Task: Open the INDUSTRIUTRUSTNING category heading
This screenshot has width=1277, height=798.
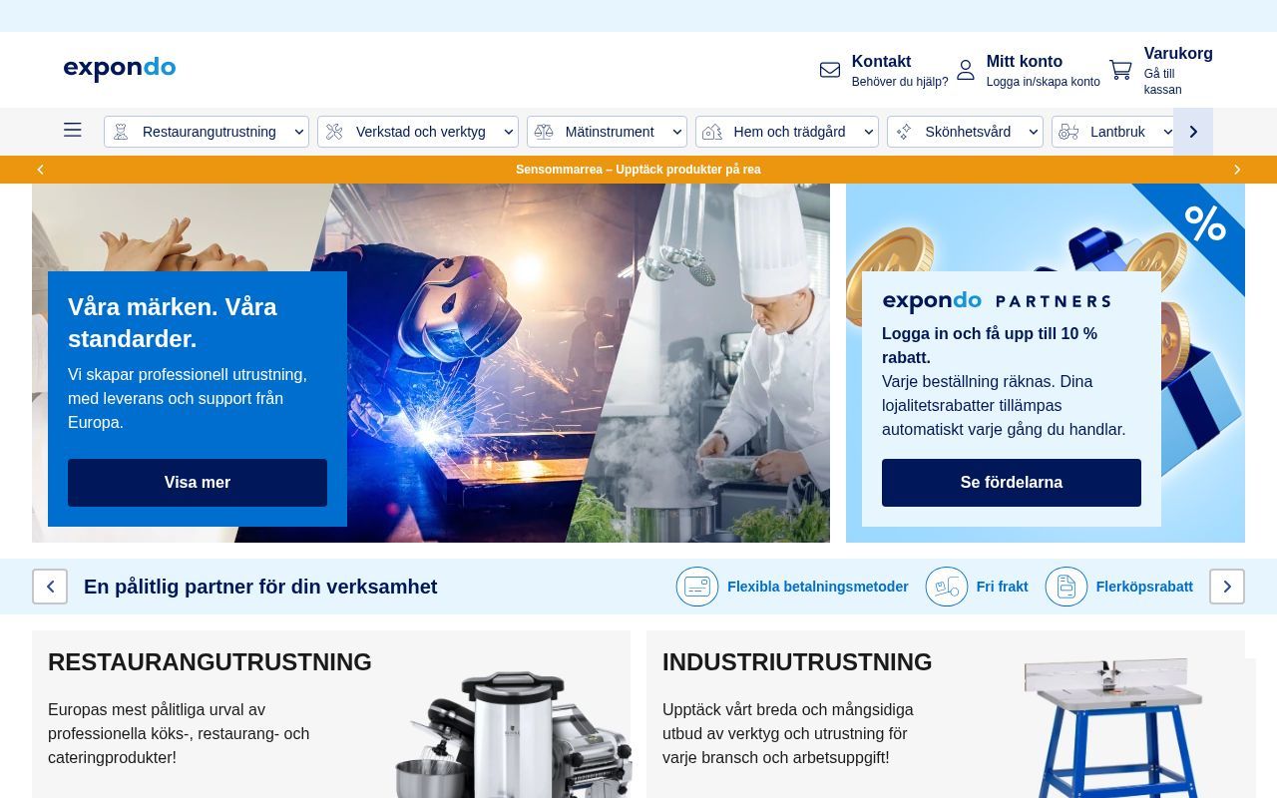Action: [x=797, y=662]
